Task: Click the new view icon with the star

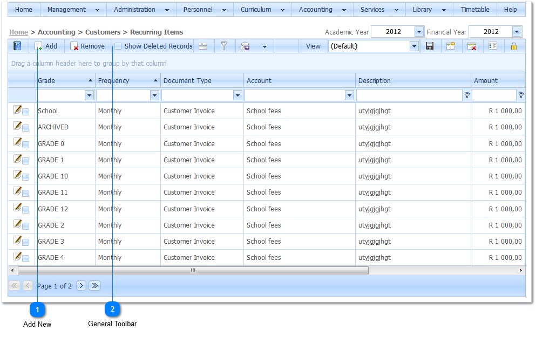Action: click(451, 46)
